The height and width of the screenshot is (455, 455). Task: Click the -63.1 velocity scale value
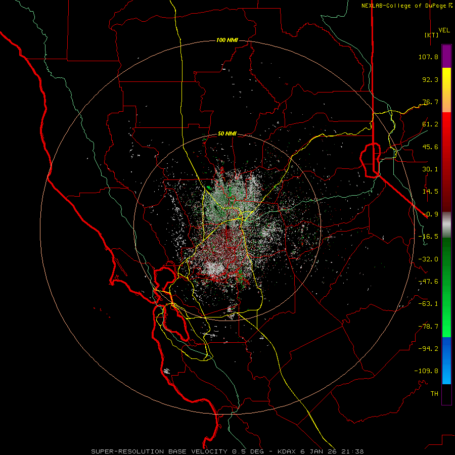[428, 304]
